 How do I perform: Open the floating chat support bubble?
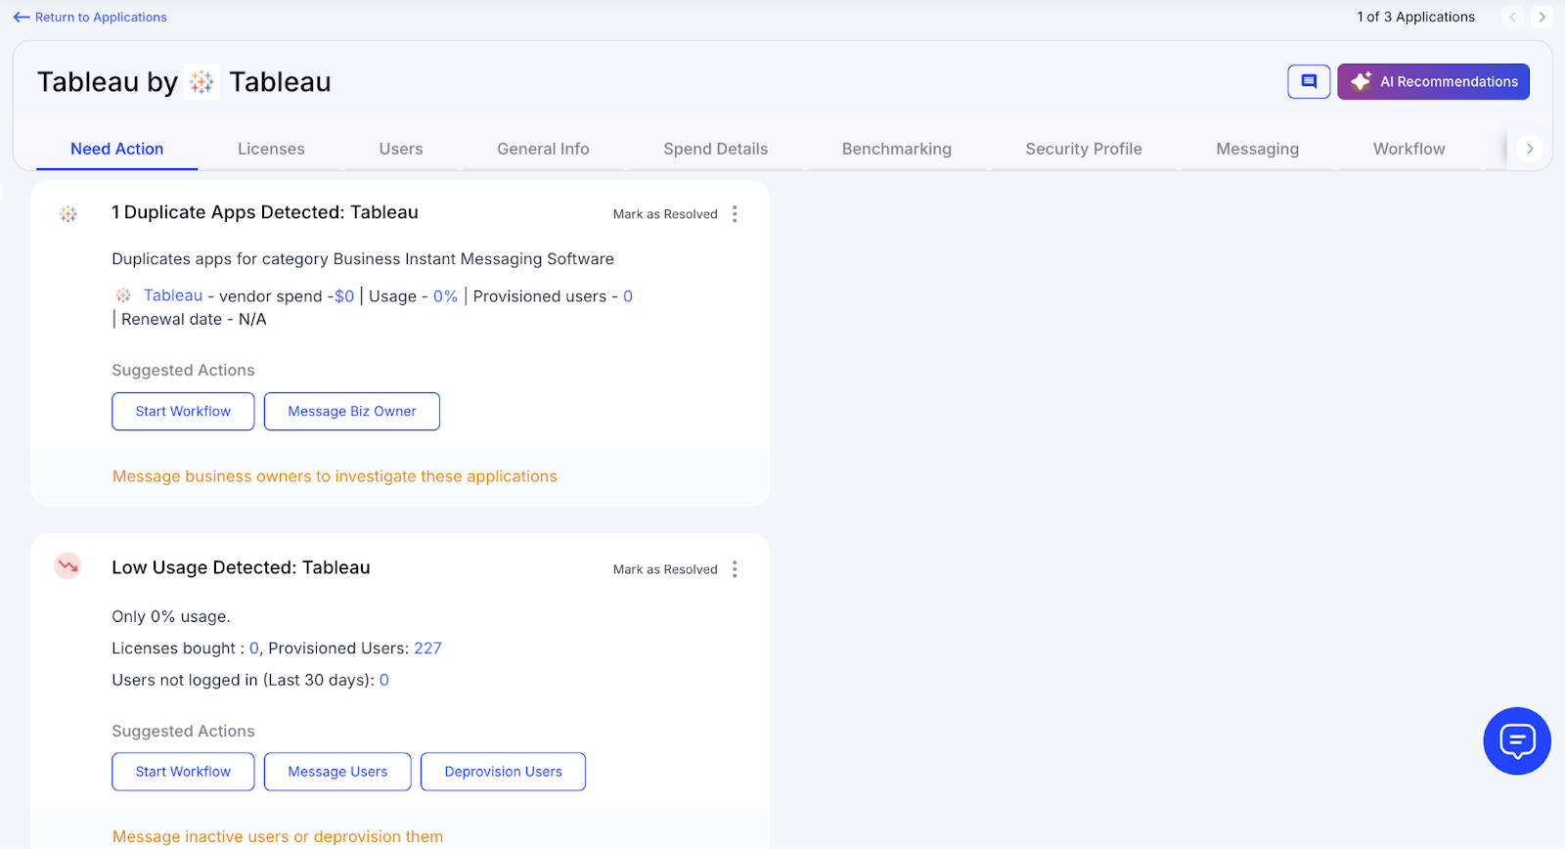coord(1517,741)
